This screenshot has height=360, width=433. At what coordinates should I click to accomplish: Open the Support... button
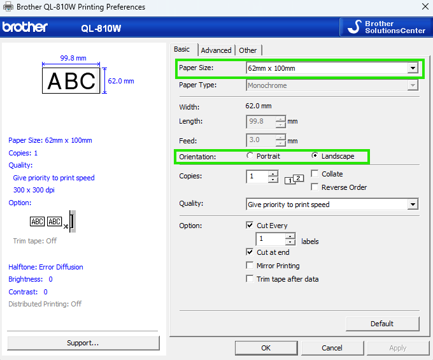tap(83, 343)
